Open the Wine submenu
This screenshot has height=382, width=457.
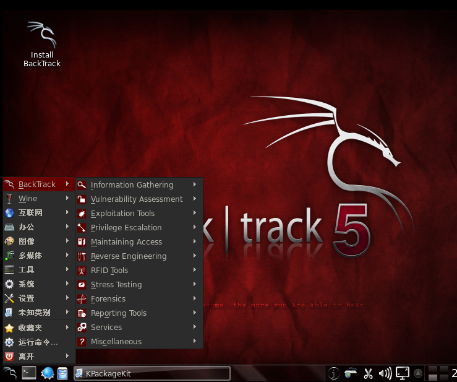39,199
